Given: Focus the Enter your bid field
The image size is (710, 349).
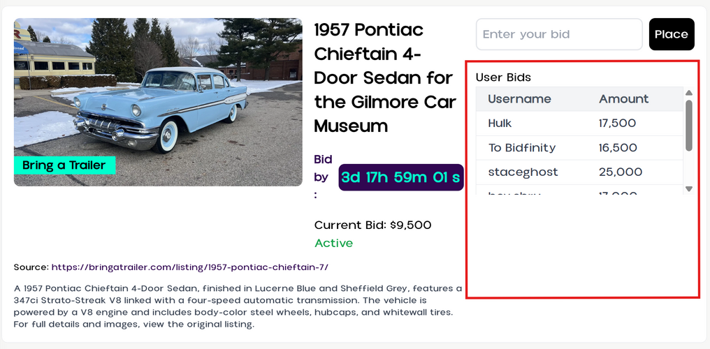Looking at the screenshot, I should [558, 34].
